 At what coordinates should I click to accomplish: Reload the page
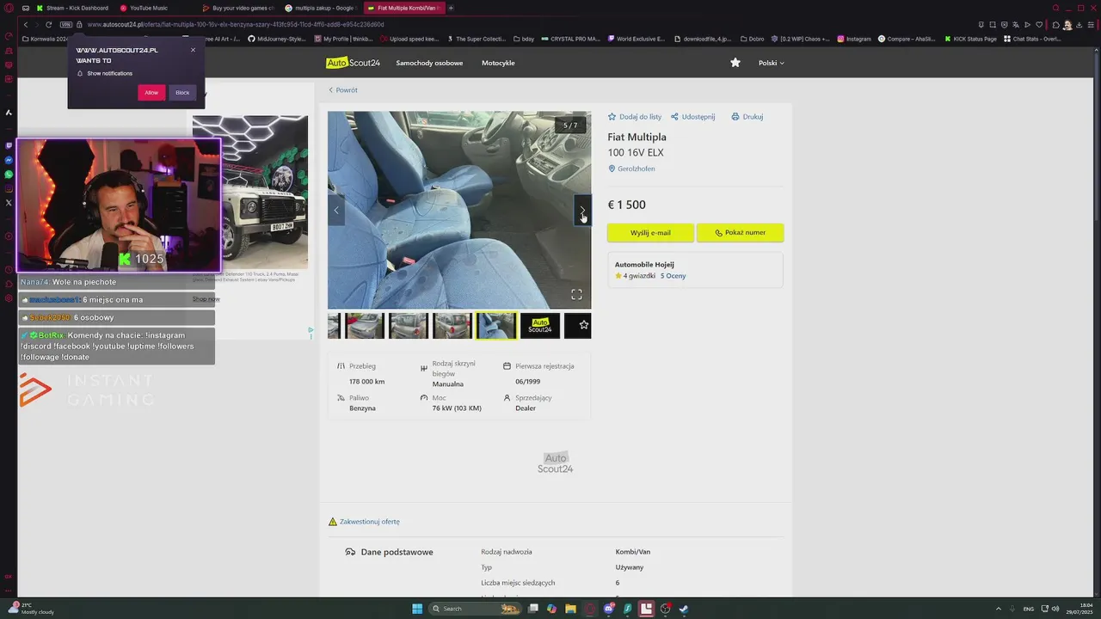click(x=48, y=25)
